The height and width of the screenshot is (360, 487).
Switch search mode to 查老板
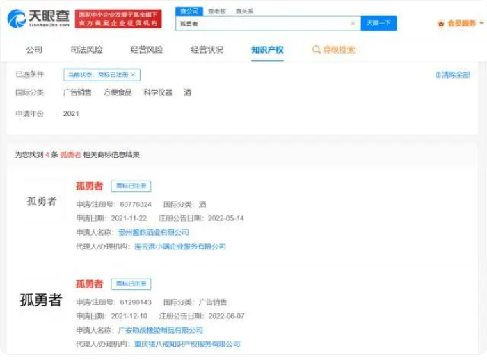click(216, 11)
